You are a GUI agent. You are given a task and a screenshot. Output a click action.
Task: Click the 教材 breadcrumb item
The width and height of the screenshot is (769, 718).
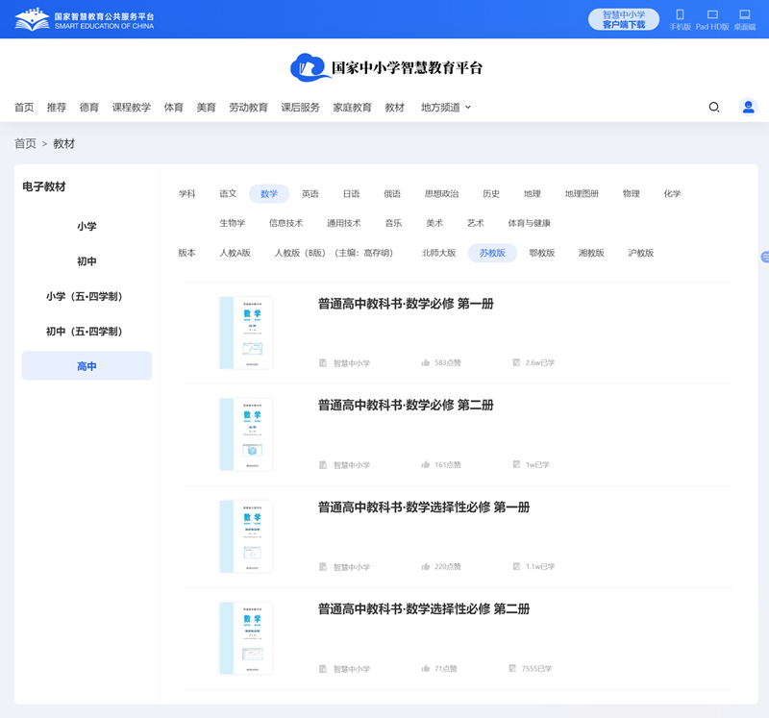tap(63, 143)
